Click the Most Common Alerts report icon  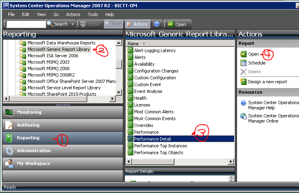(130, 112)
